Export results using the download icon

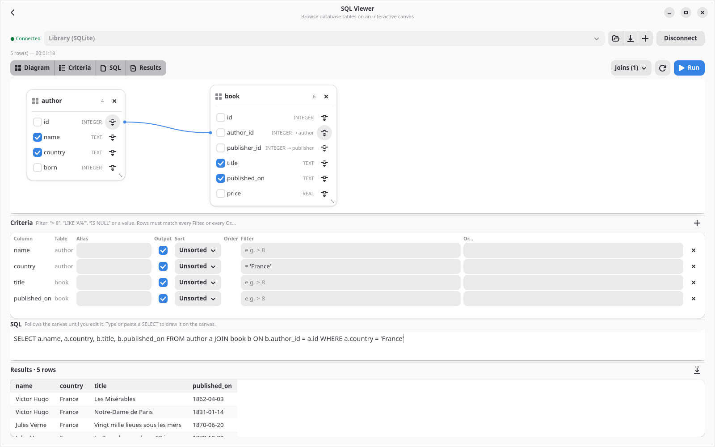697,370
